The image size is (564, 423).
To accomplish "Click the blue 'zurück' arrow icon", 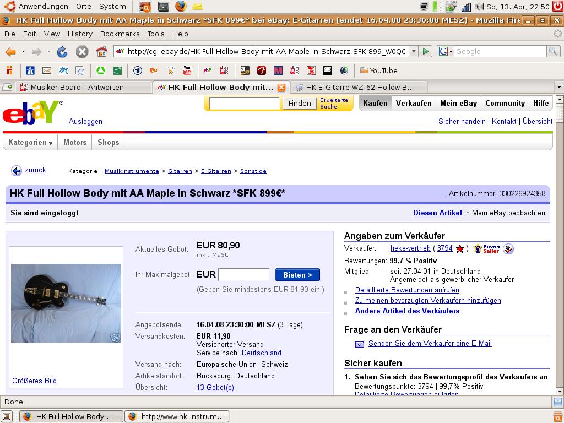I will 16,171.
